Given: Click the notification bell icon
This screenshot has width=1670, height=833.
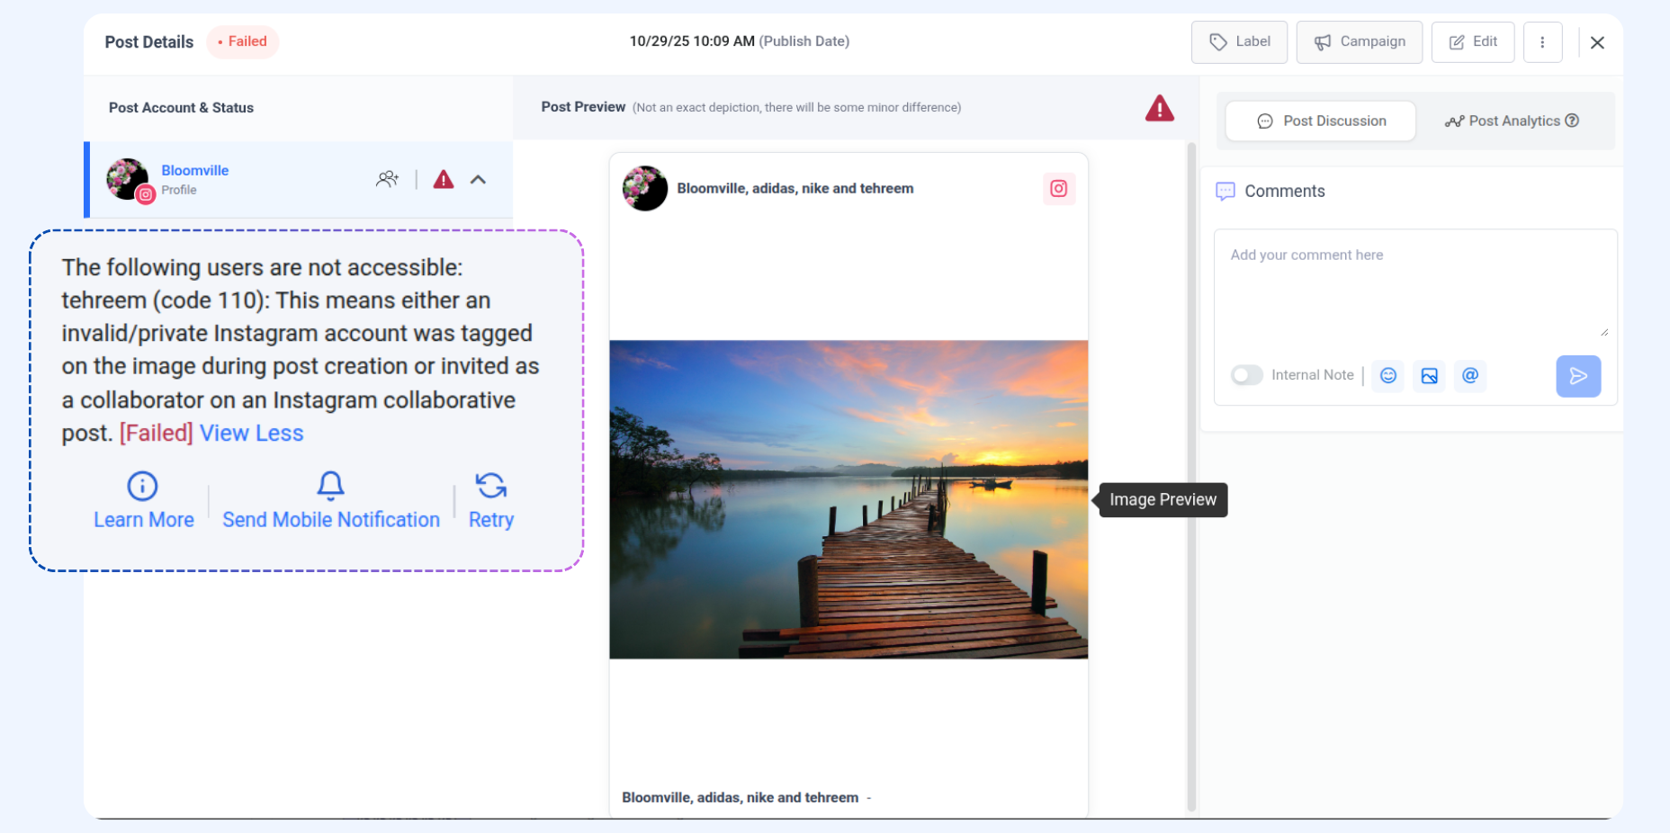Looking at the screenshot, I should coord(330,486).
